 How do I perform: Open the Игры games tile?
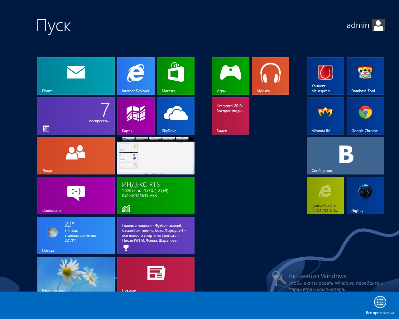[230, 76]
